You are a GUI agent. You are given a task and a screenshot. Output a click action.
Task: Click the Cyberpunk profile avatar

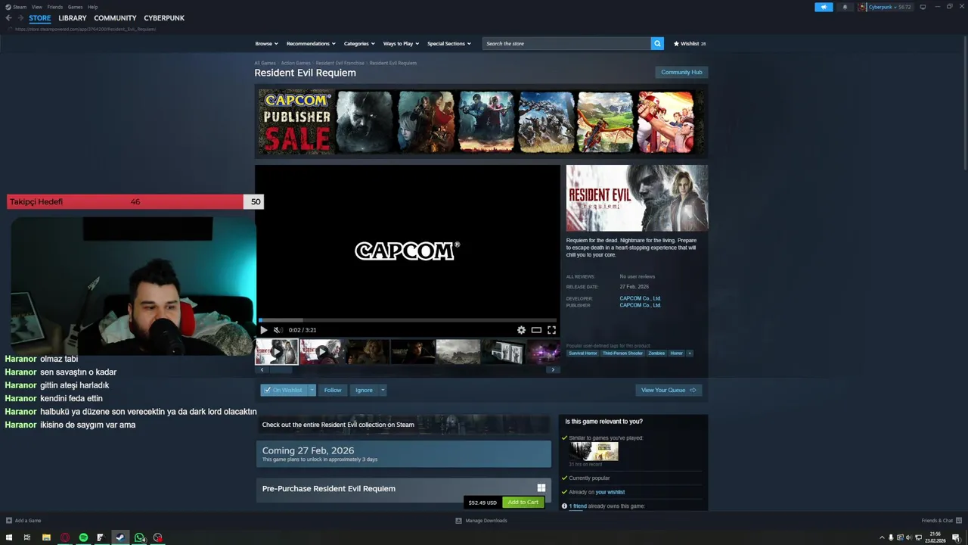click(x=862, y=7)
